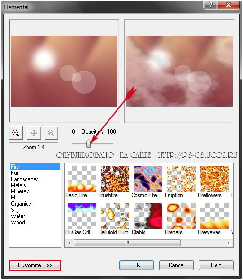The image size is (243, 280).
Task: Expand options with Customize >> button
Action: [35, 265]
